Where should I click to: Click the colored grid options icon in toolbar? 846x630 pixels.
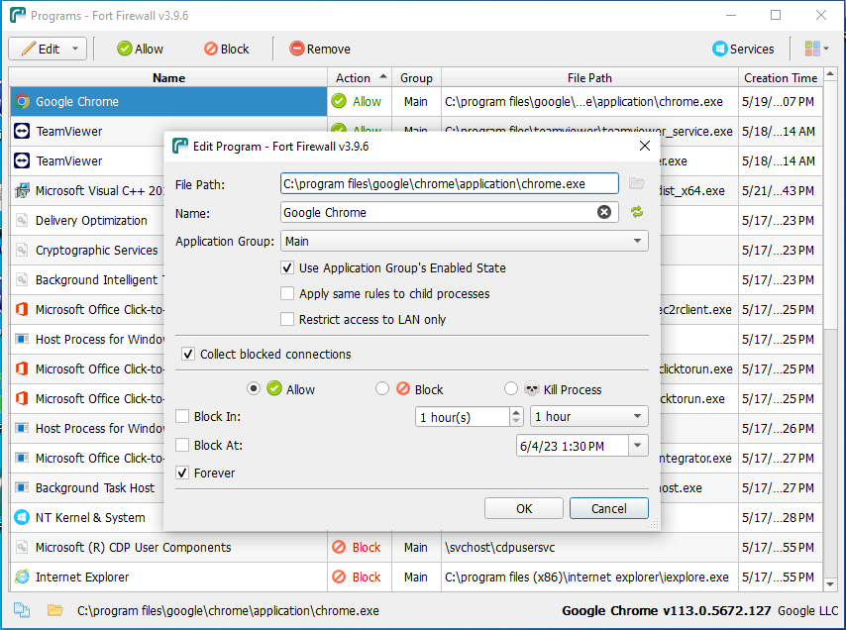[x=816, y=49]
